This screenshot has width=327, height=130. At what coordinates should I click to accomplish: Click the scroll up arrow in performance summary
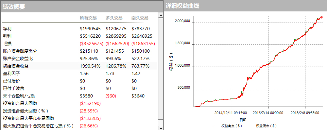tap(161, 15)
